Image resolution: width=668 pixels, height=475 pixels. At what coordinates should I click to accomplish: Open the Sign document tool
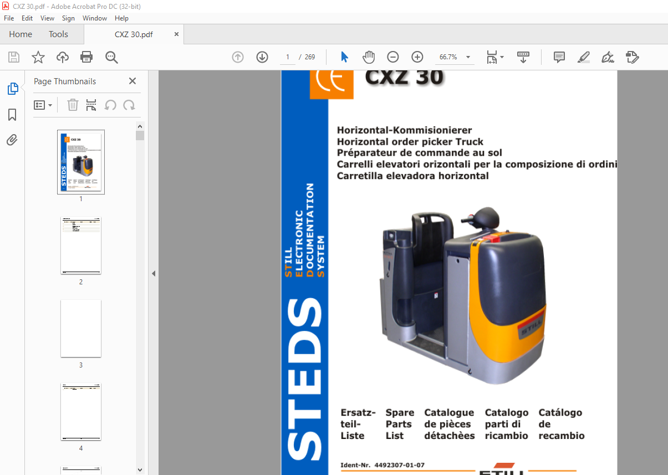(x=608, y=57)
